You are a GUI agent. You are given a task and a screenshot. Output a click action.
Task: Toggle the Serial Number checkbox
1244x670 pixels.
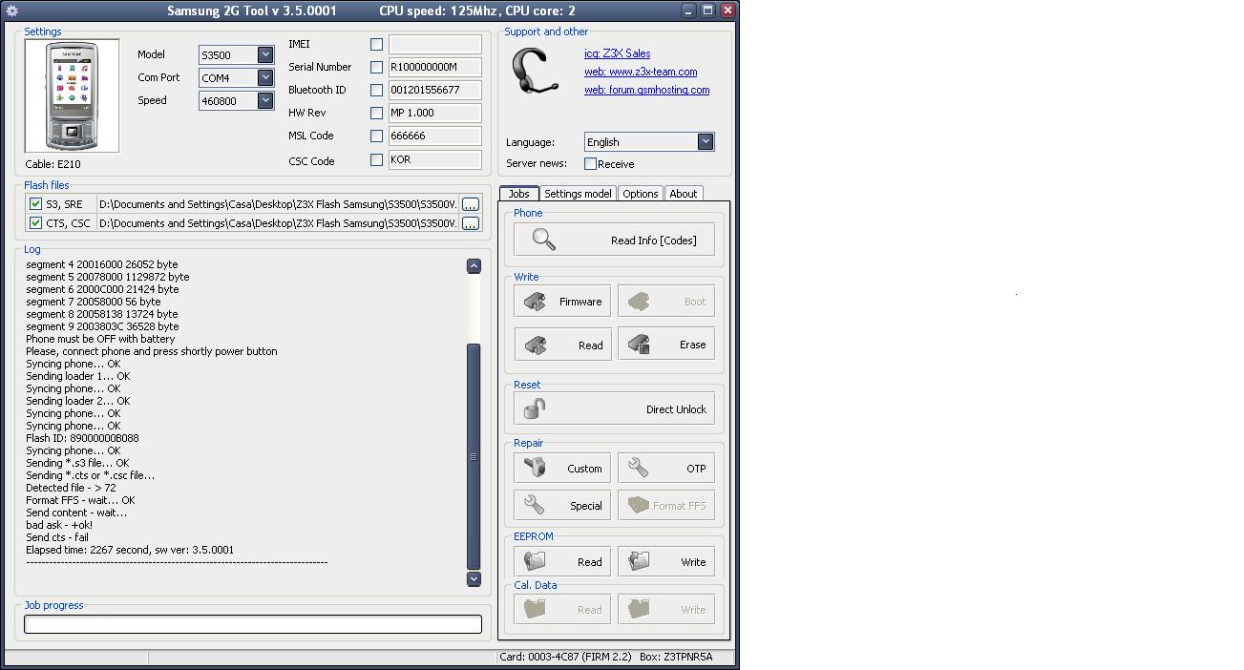[x=376, y=67]
